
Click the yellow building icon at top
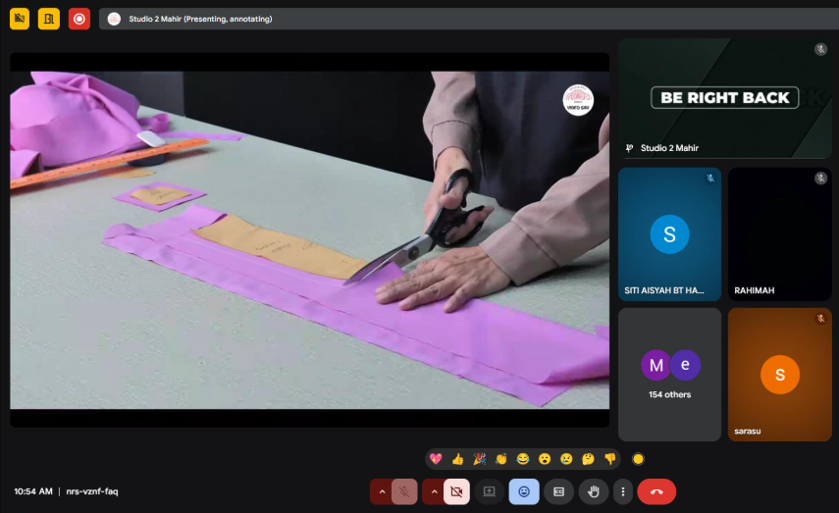(x=49, y=19)
